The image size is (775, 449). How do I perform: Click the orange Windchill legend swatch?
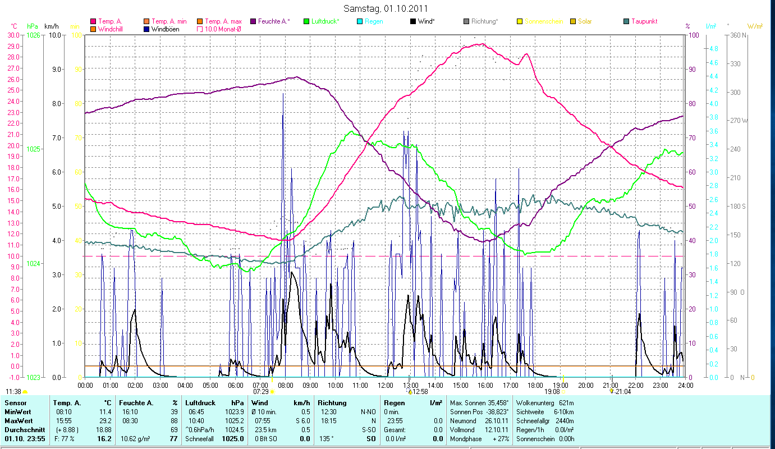(x=93, y=29)
